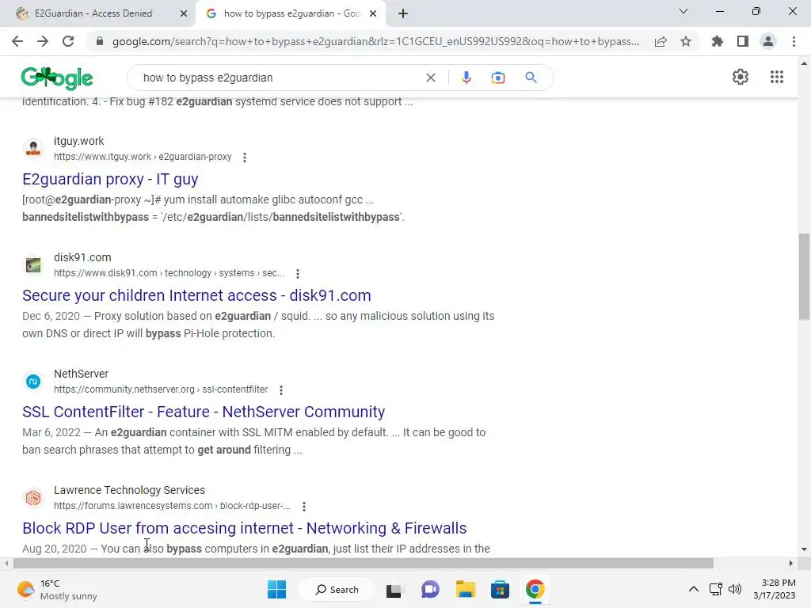The image size is (811, 608).
Task: Open NethServer site favicon
Action: (x=33, y=382)
